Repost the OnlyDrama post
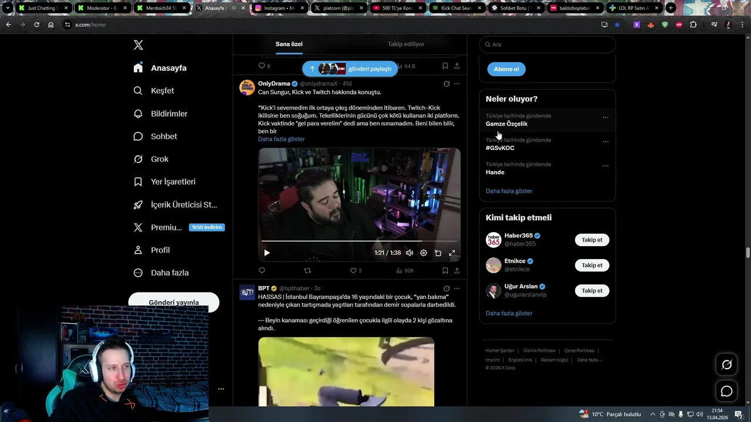The width and height of the screenshot is (751, 422). pyautogui.click(x=307, y=270)
